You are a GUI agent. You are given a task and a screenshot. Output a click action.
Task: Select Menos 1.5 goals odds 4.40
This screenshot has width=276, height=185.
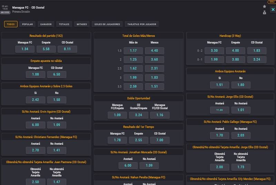(155, 51)
